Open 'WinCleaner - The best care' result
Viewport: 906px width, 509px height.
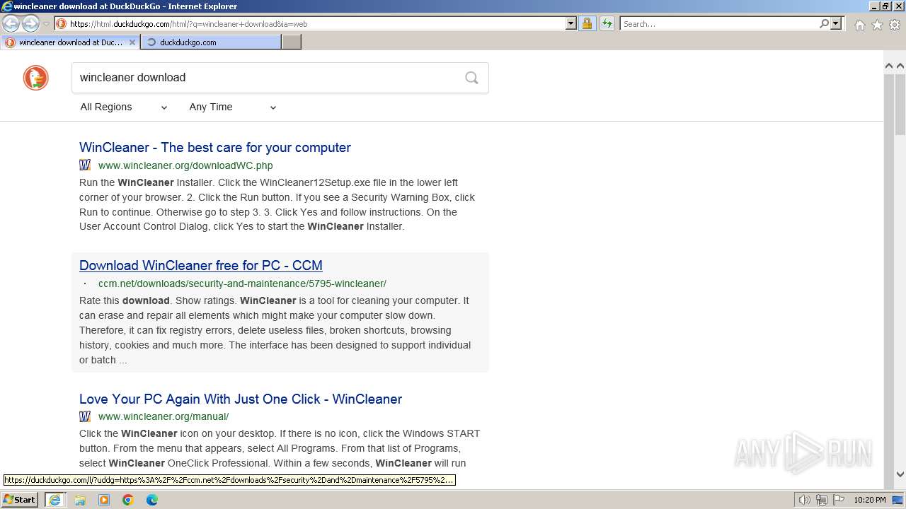coord(215,148)
